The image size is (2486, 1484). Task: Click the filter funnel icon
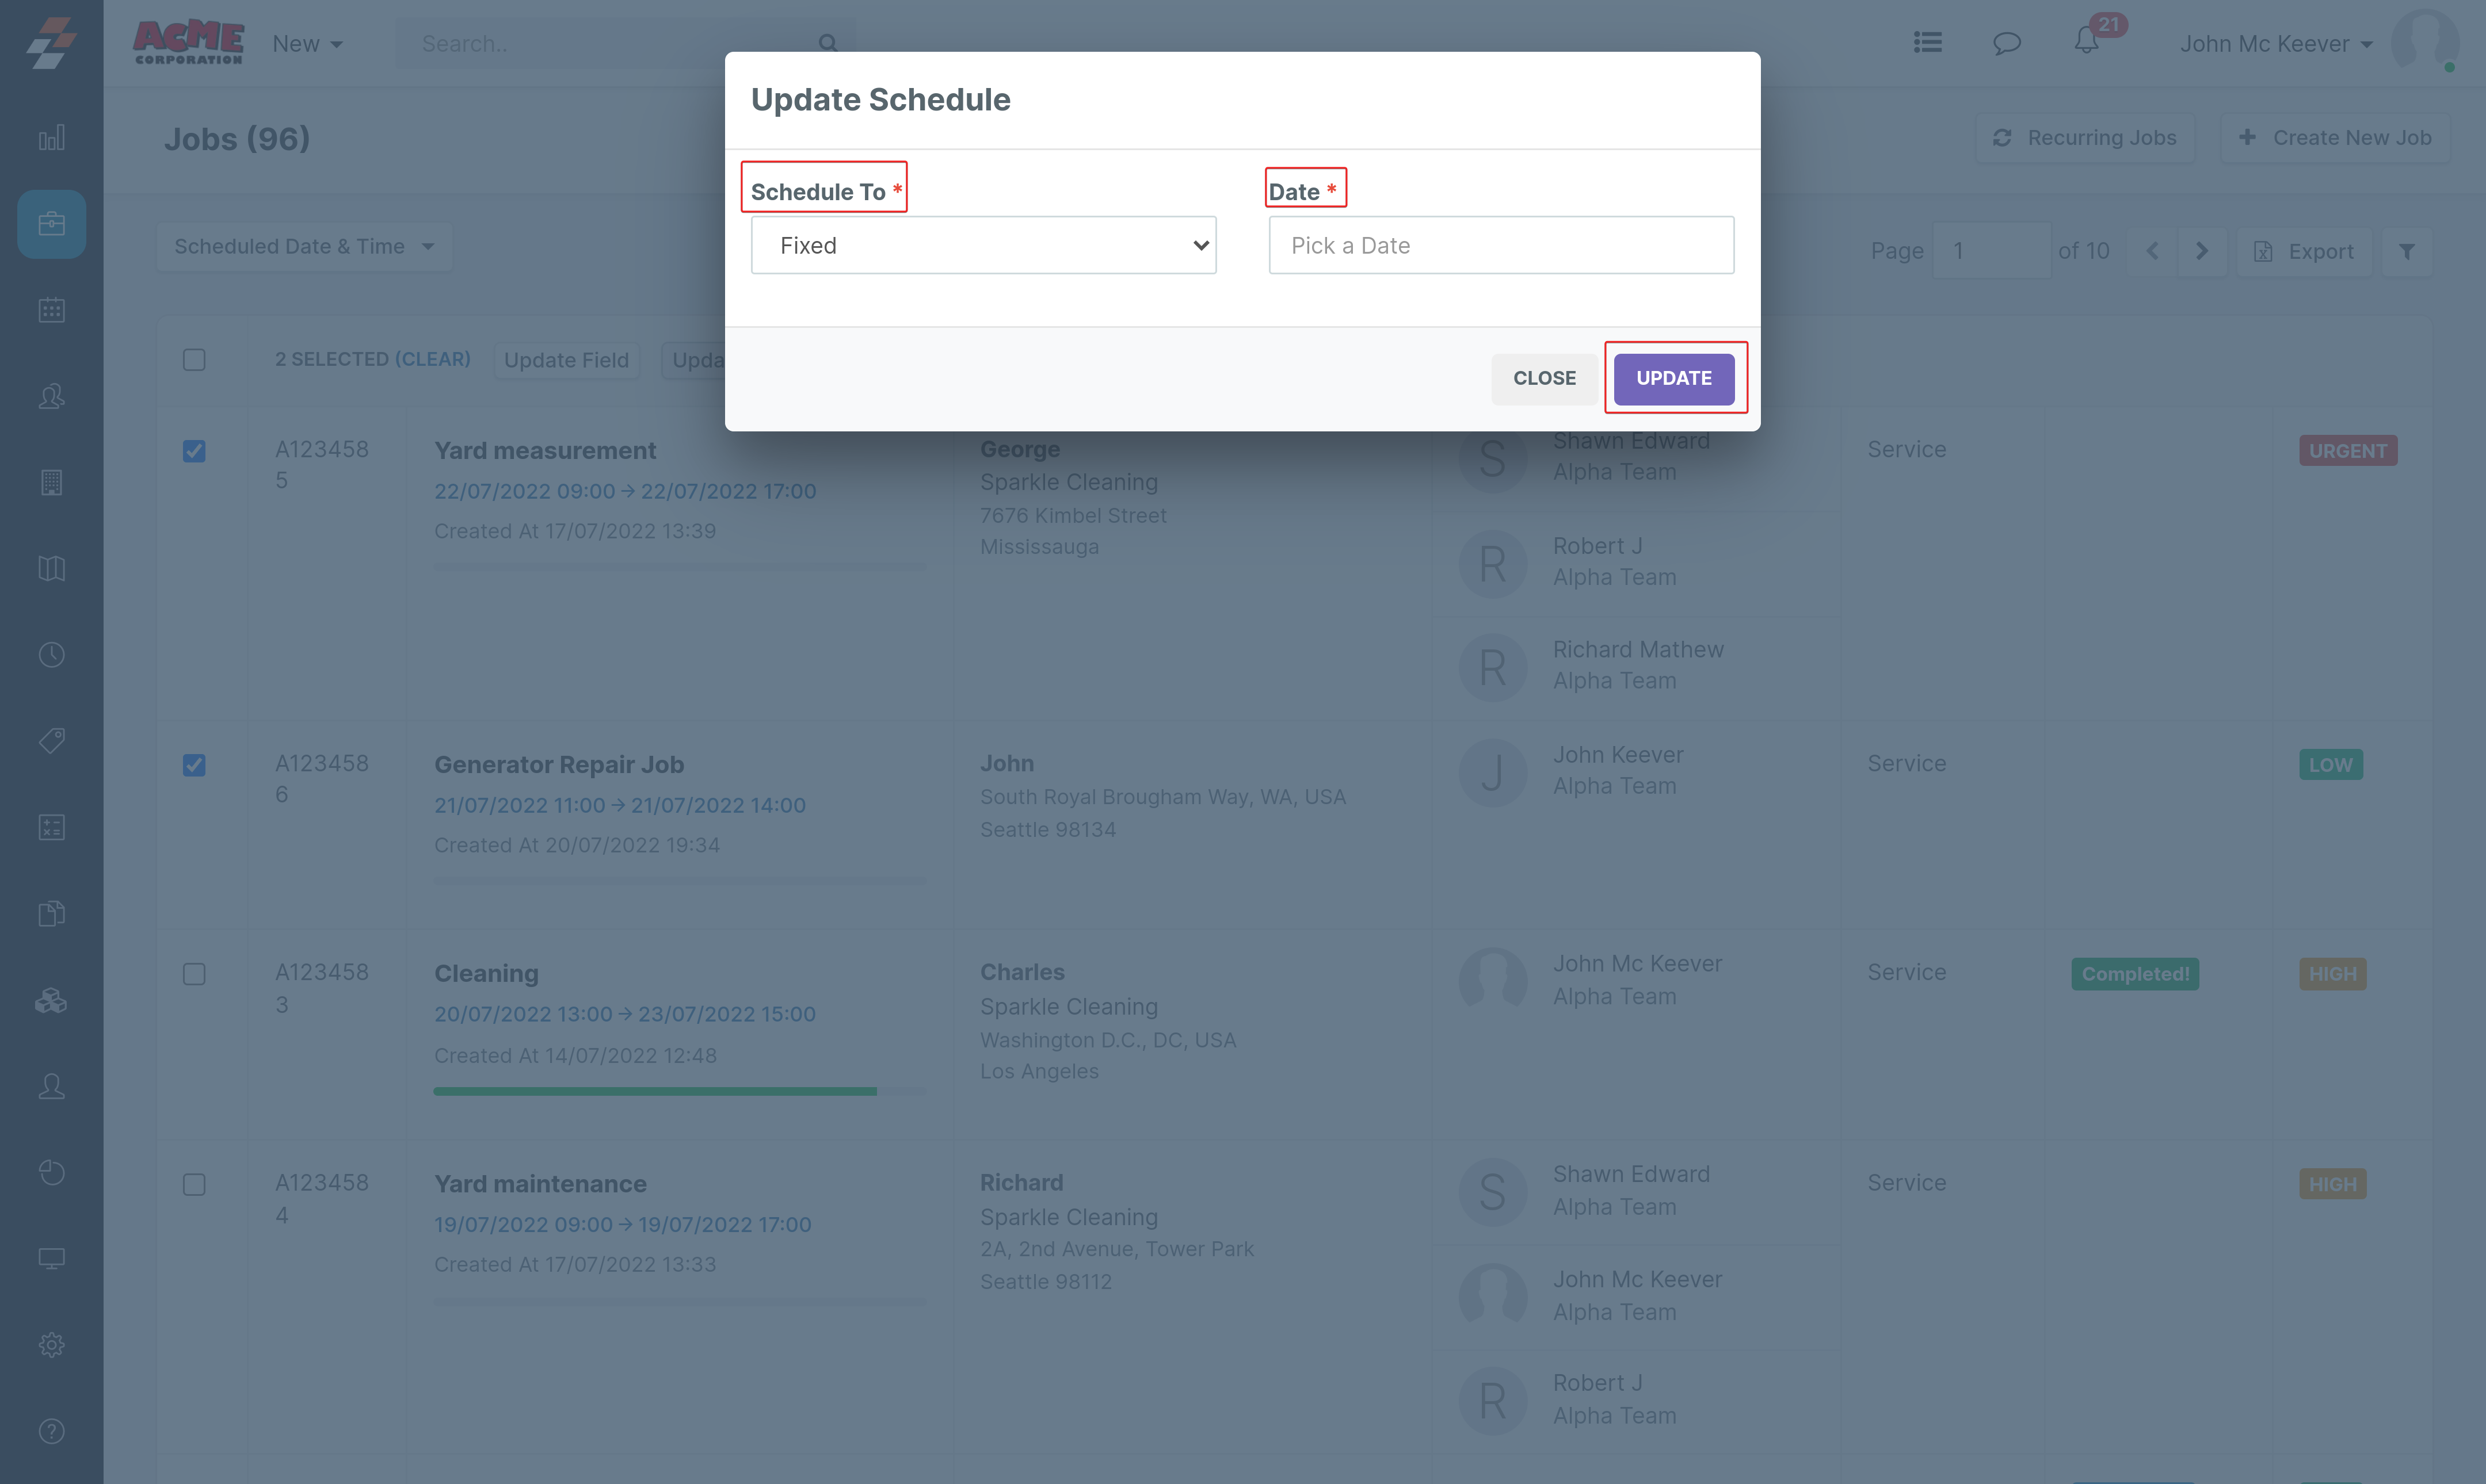[2406, 251]
